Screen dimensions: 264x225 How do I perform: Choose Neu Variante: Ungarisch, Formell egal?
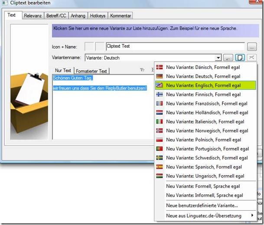[x=205, y=176]
